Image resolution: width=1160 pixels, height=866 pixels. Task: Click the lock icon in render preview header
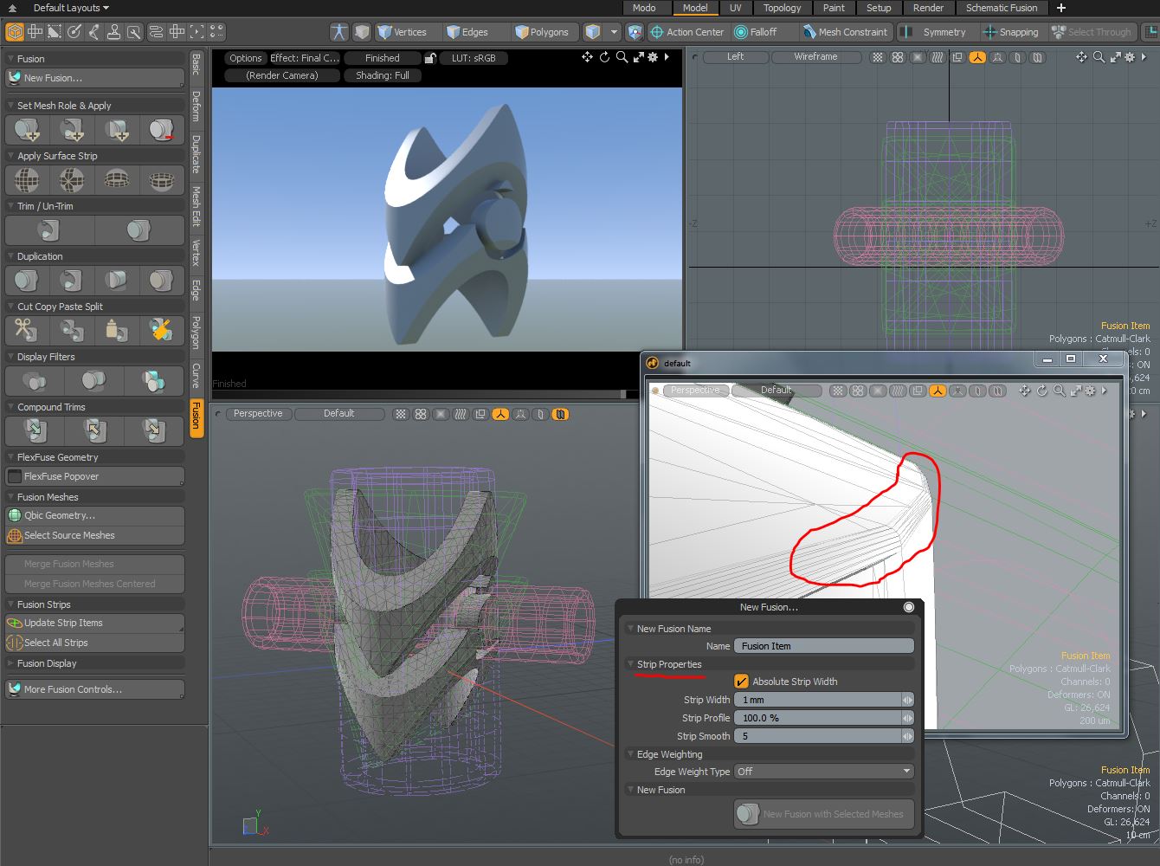[x=429, y=58]
